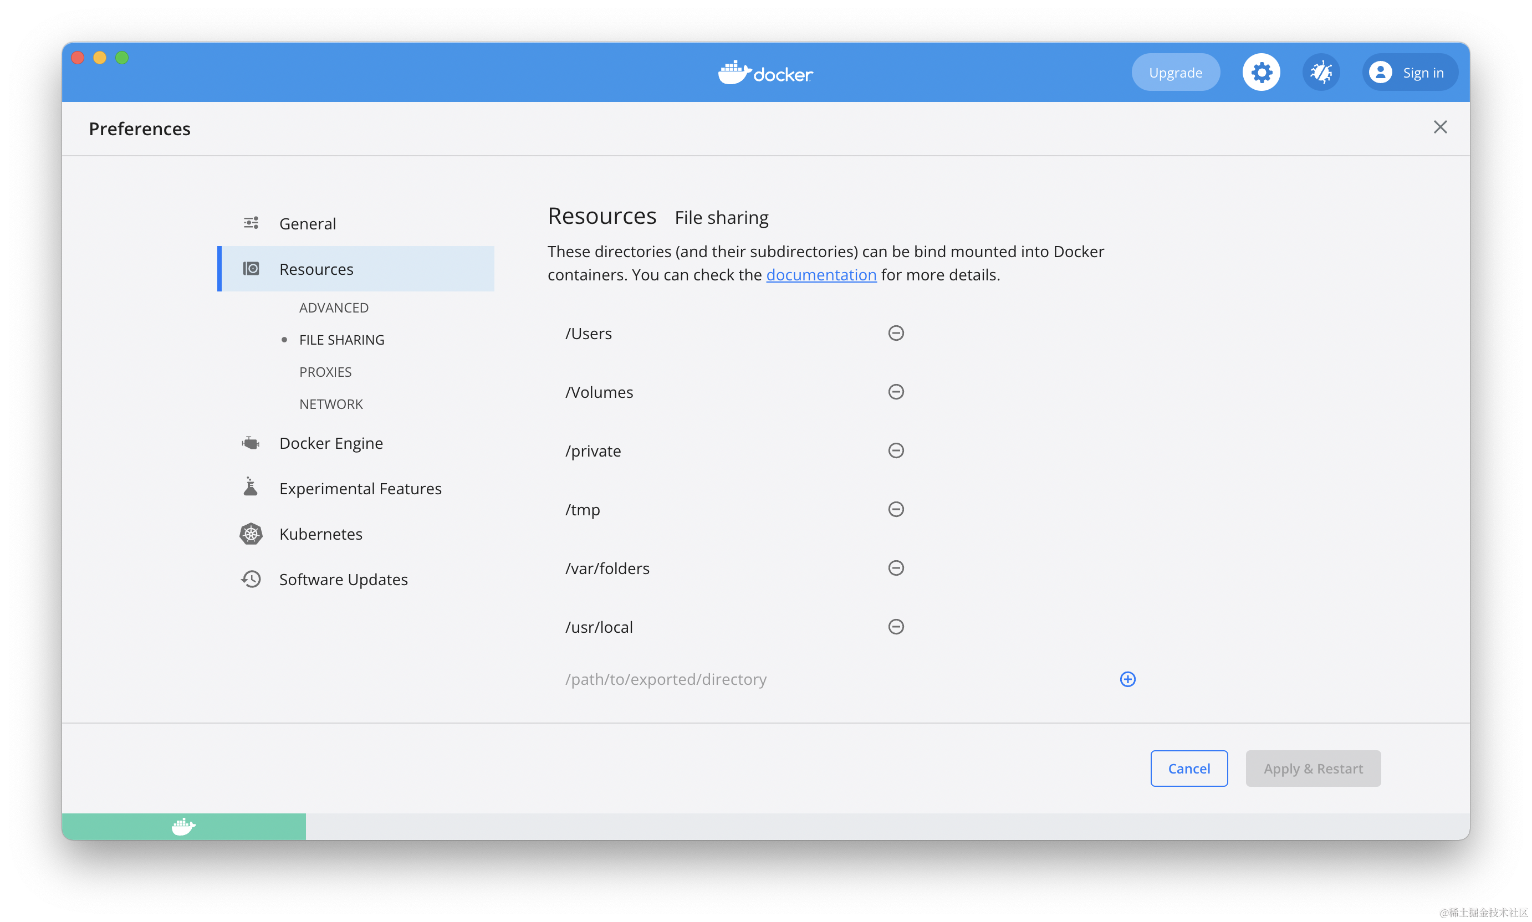Image resolution: width=1532 pixels, height=922 pixels.
Task: Go to the Network sub-section
Action: (x=331, y=404)
